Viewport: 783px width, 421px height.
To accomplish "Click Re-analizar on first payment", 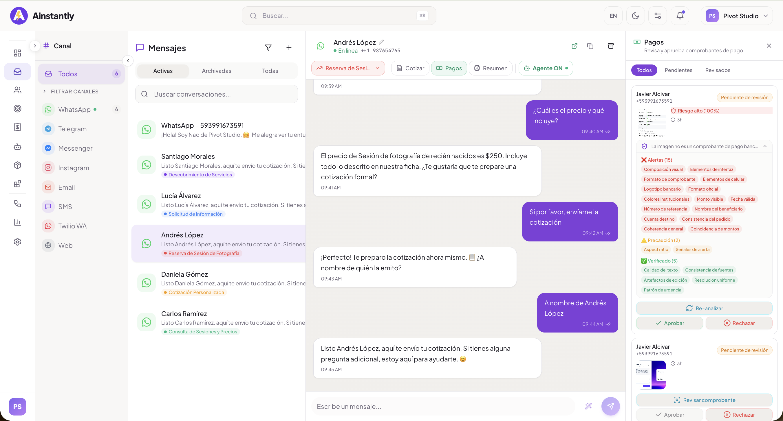I will [704, 308].
